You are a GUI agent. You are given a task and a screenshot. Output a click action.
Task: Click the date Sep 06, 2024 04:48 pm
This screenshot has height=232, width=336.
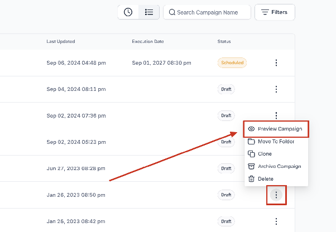(76, 62)
